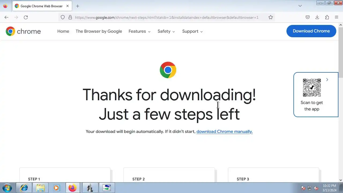Open the chess game taskbar icon
Image resolution: width=343 pixels, height=193 pixels.
tap(90, 188)
